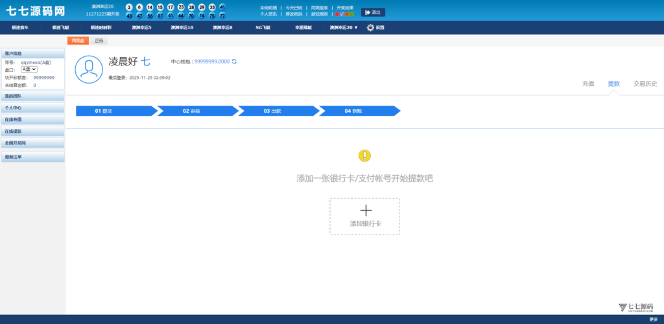Image resolution: width=664 pixels, height=324 pixels.
Task: Open the 极速时时彩 game
Action: tap(101, 27)
